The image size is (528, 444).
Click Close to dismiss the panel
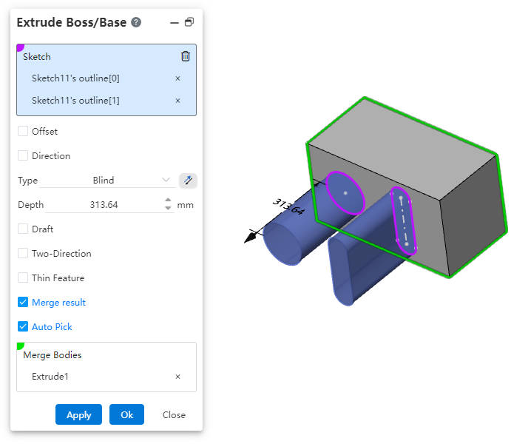pos(174,415)
